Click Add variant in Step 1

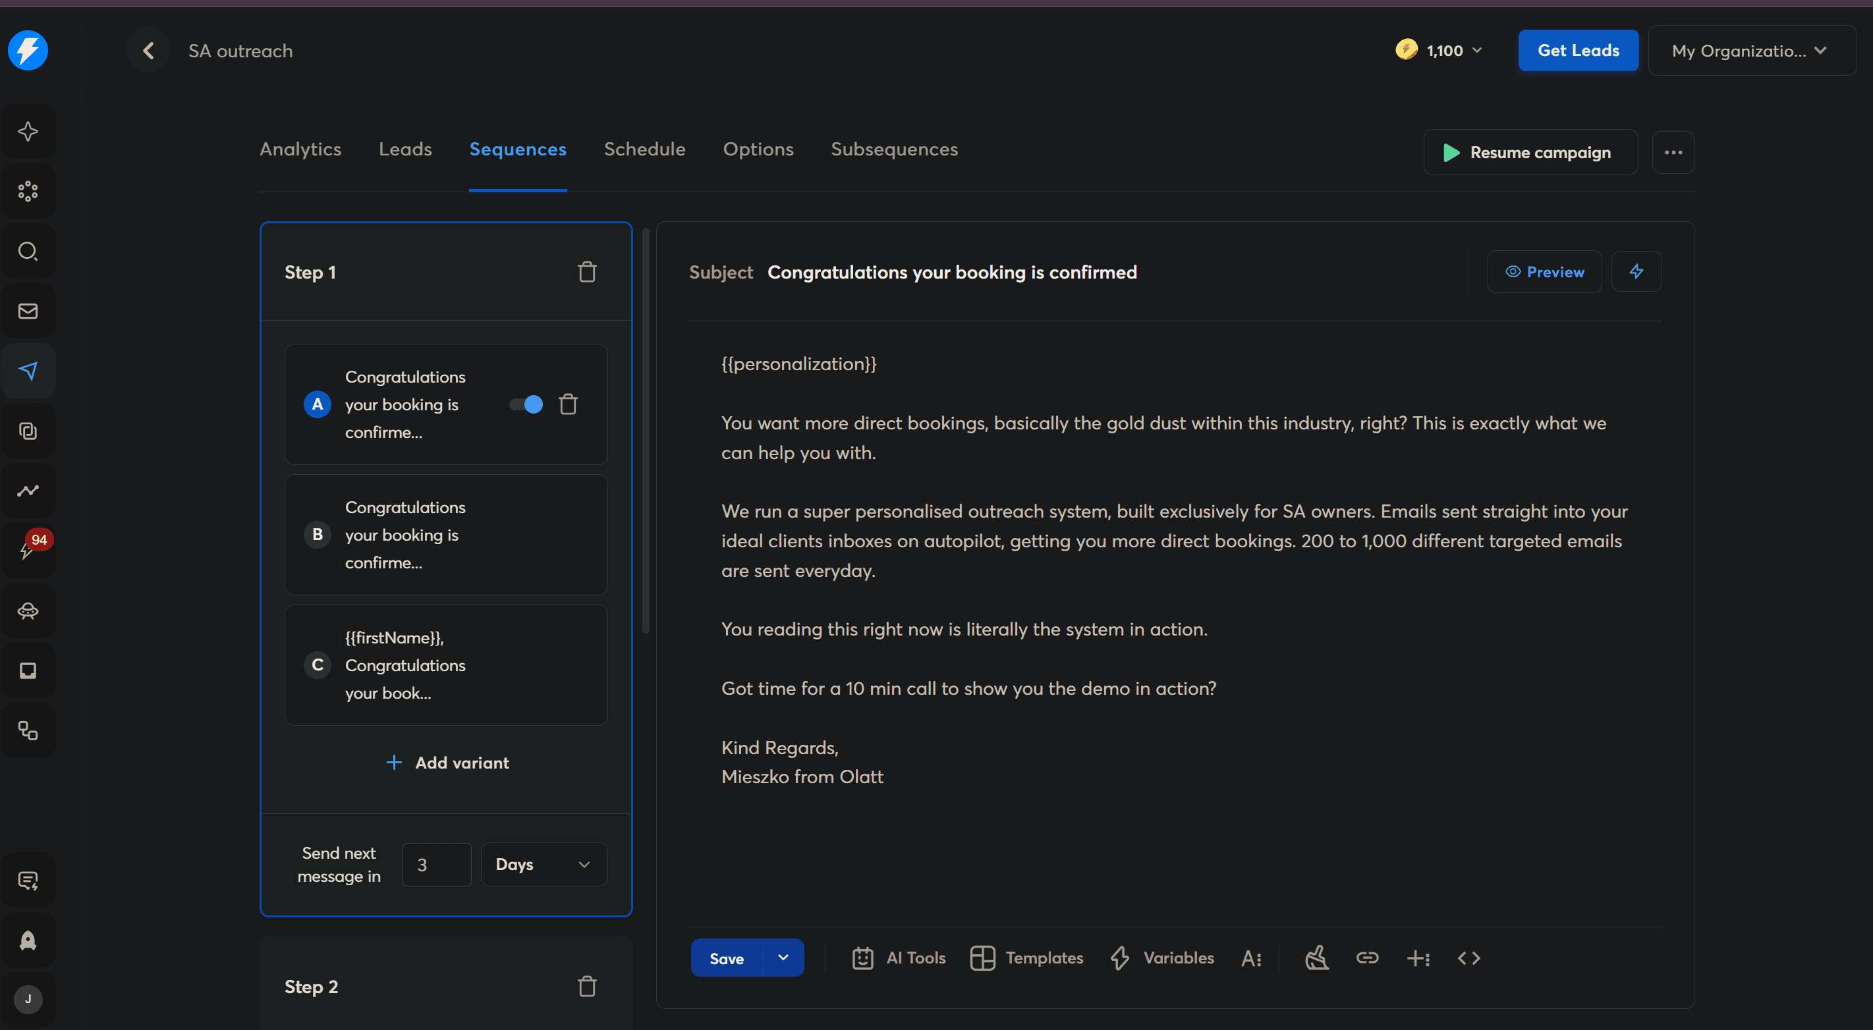447,763
